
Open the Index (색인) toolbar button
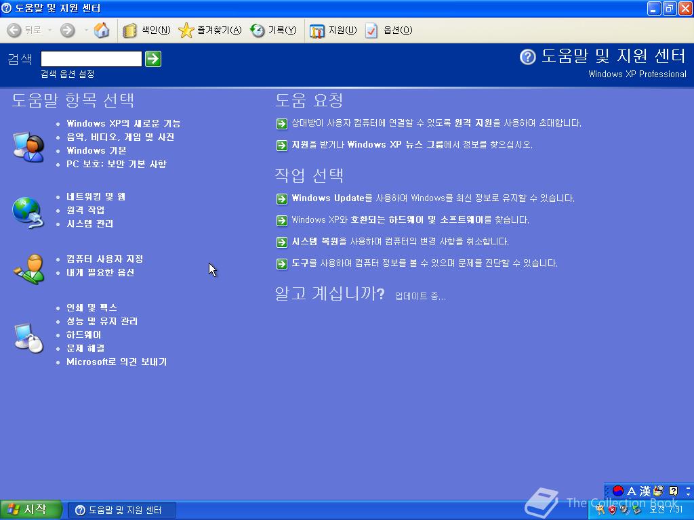coord(146,30)
